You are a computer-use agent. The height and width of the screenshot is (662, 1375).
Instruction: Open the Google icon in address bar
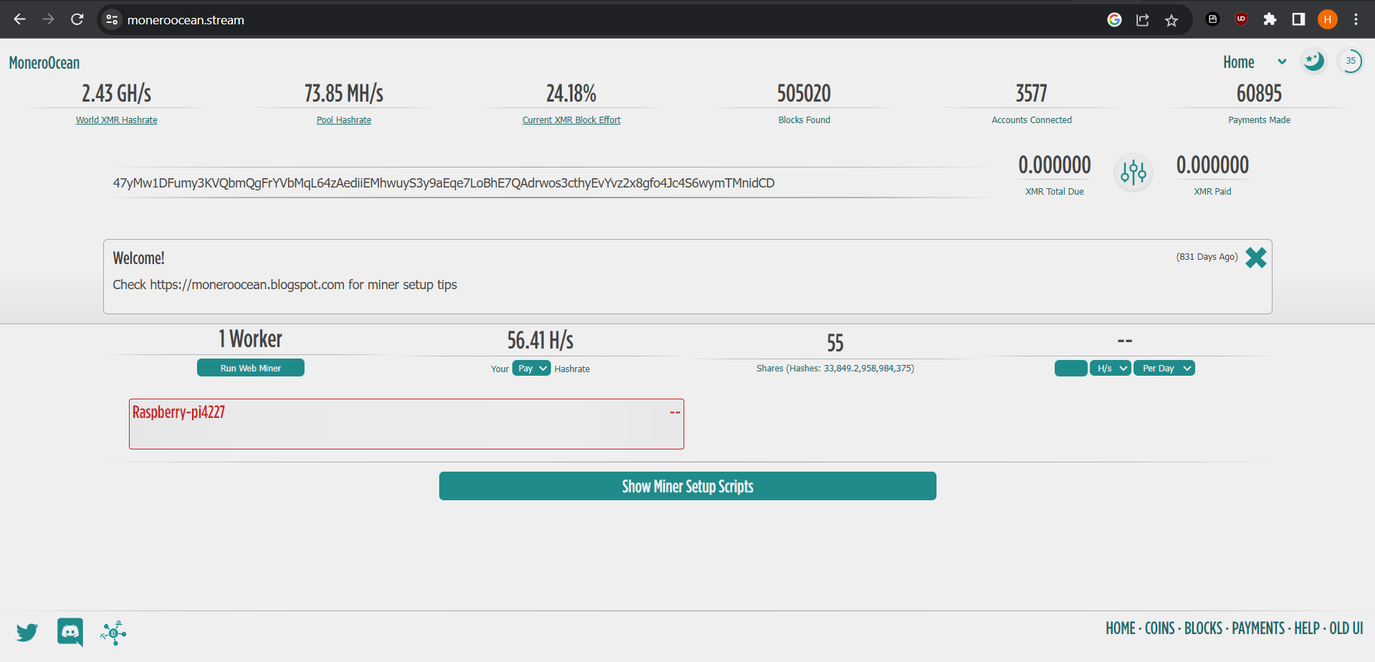point(1114,19)
